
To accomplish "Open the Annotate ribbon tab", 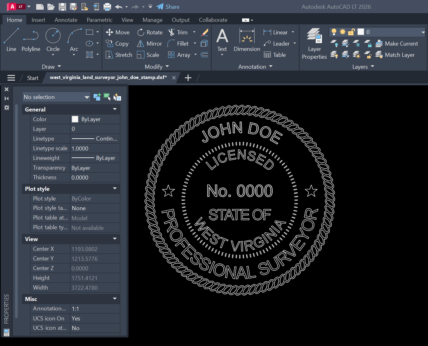I will [66, 20].
